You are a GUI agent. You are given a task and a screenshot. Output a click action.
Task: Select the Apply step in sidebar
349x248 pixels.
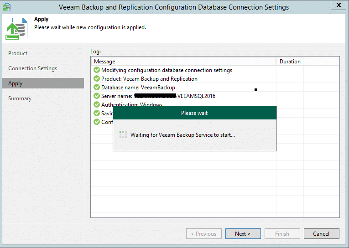pyautogui.click(x=16, y=83)
